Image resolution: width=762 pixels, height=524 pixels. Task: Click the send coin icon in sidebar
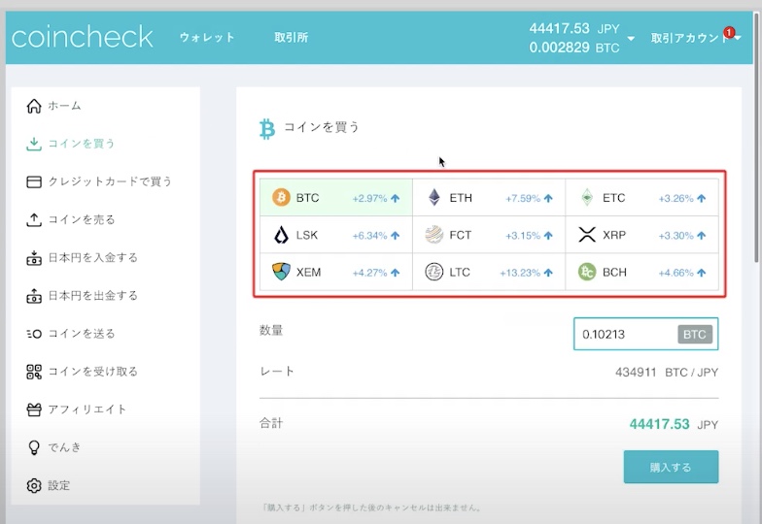34,334
